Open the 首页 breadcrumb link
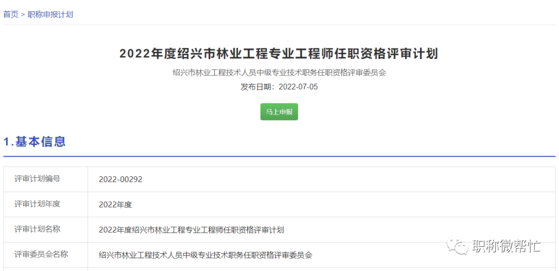 point(11,14)
